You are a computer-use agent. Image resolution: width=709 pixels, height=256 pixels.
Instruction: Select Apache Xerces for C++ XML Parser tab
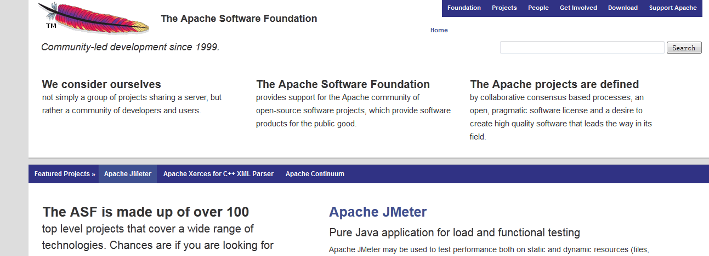(218, 174)
